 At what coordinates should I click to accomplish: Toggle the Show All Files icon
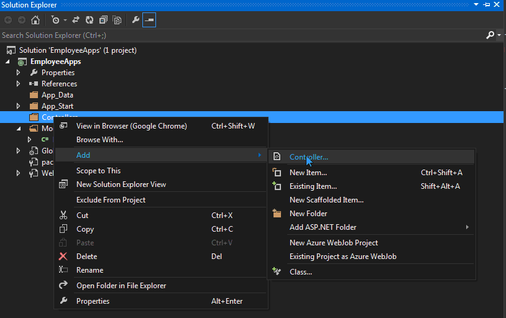(x=117, y=20)
